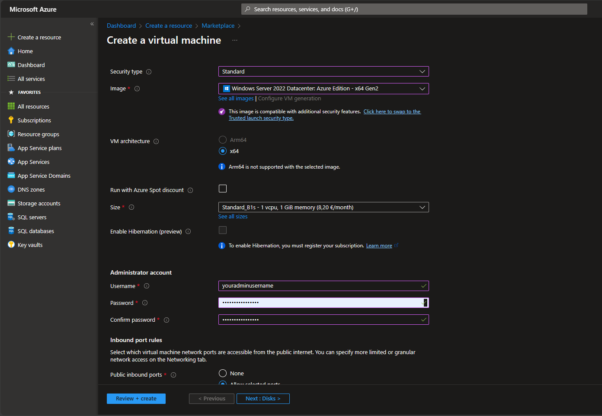Click the App Service plans icon
Viewport: 602px width, 416px height.
point(11,148)
